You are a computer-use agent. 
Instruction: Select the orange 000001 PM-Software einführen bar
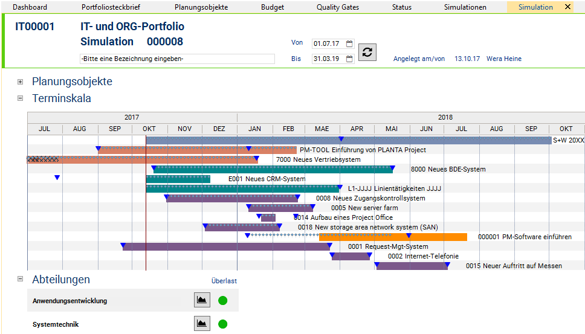tap(393, 237)
